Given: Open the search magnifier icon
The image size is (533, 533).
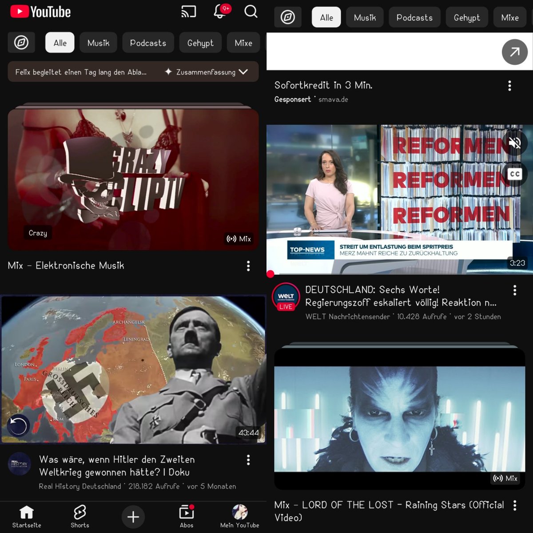Looking at the screenshot, I should [251, 12].
